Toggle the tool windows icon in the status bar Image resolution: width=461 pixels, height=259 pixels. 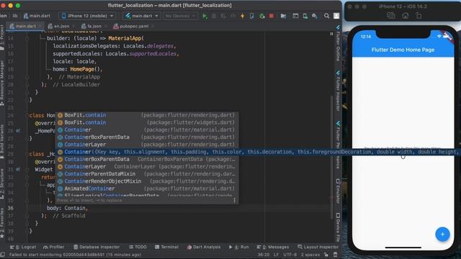coord(3,255)
